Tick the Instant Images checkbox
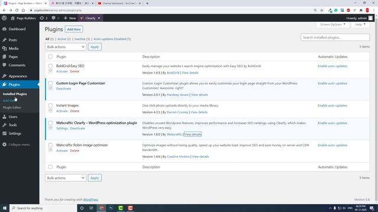The image size is (378, 212). [50, 105]
